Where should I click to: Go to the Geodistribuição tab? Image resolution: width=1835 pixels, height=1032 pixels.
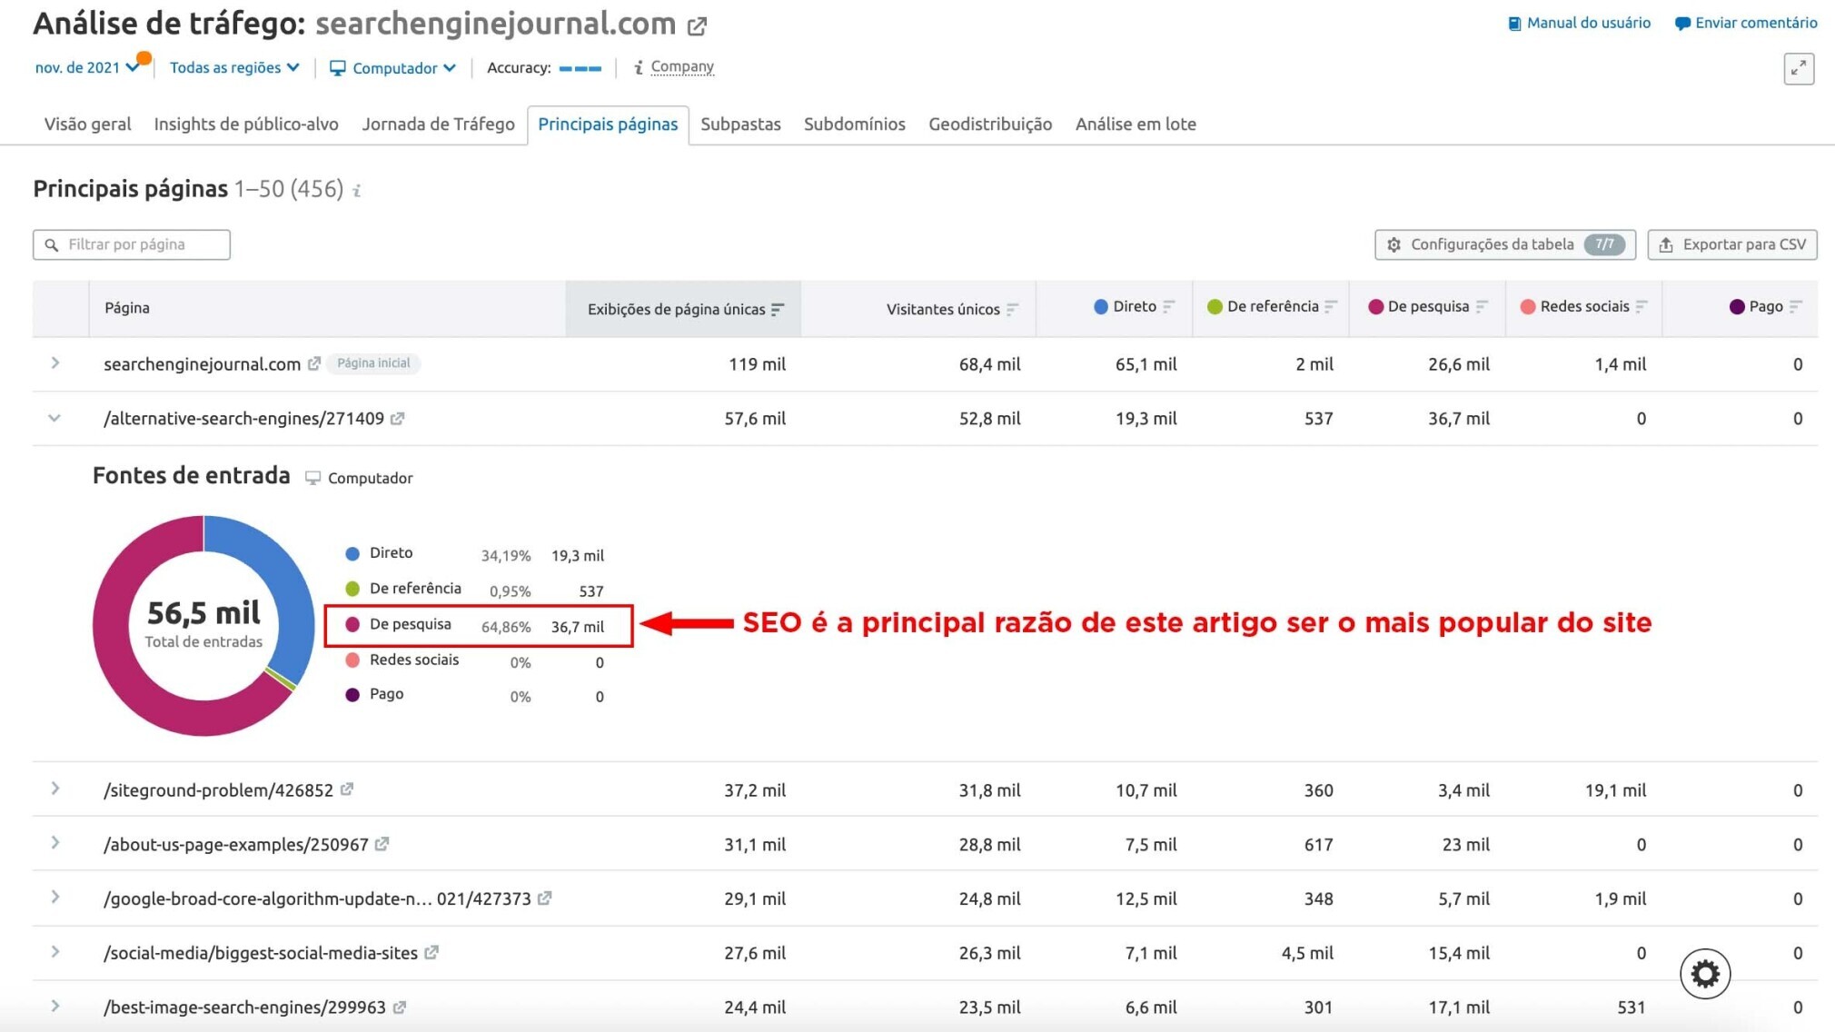click(990, 124)
